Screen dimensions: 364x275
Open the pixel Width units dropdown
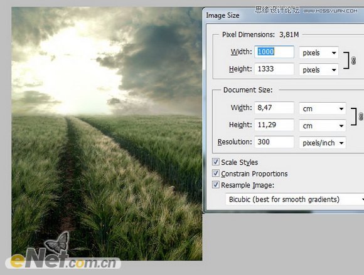pyautogui.click(x=319, y=53)
